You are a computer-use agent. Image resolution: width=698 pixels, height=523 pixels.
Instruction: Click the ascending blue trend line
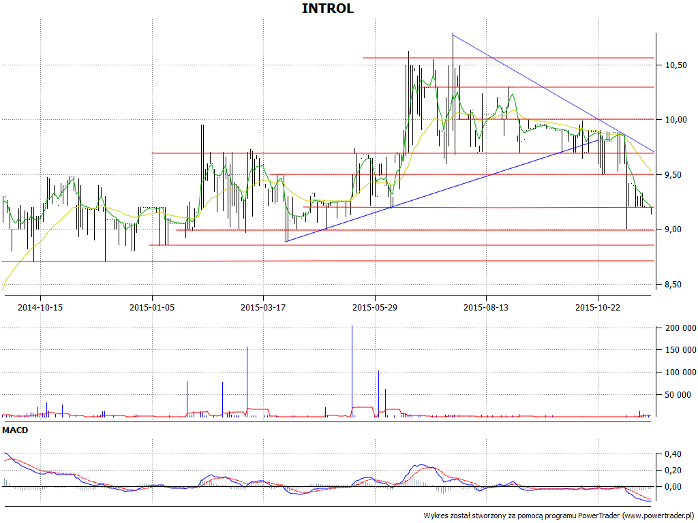[x=442, y=191]
